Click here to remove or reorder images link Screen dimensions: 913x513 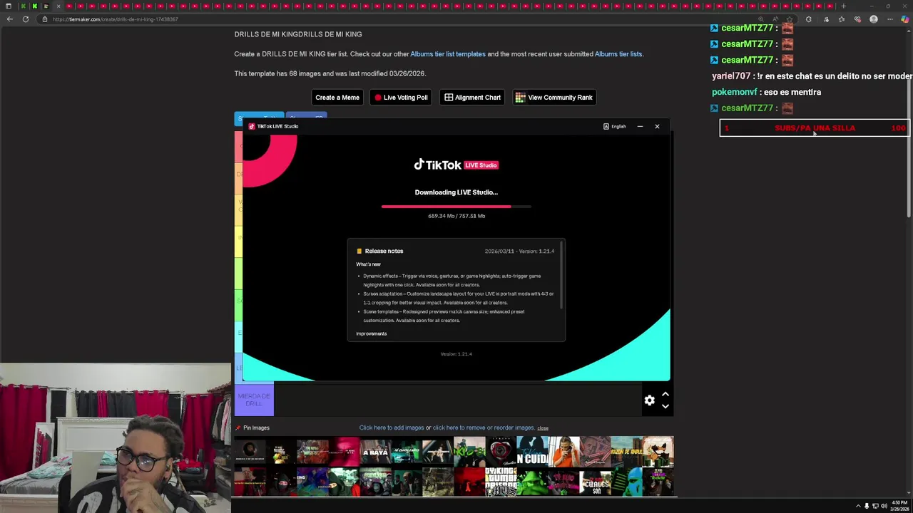[484, 427]
